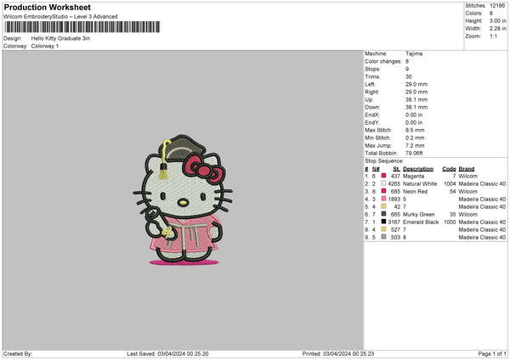510x360 pixels.
Task: Select the Right value "29.0 mm"
Action: click(416, 92)
